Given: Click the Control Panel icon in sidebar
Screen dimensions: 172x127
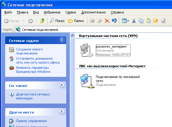Looking at the screenshot, I should (x=12, y=121).
